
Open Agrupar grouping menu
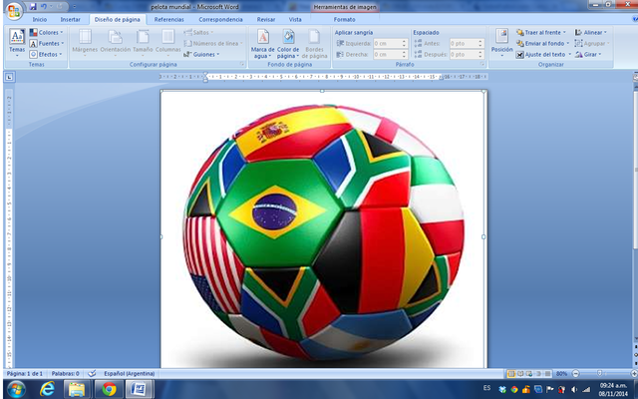[592, 43]
